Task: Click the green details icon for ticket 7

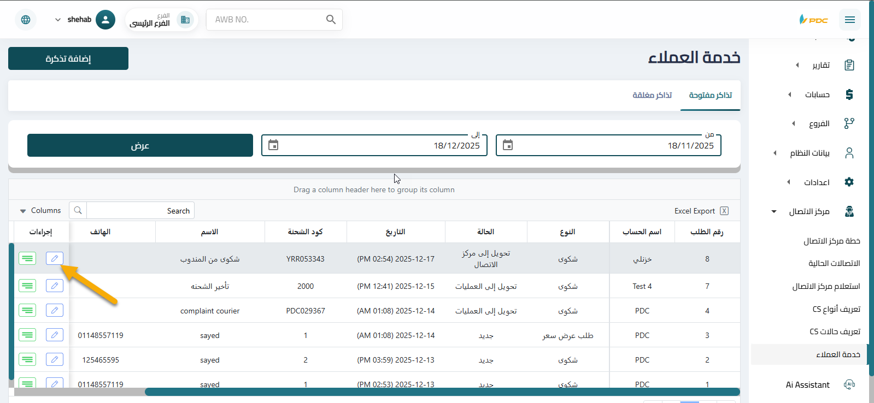Action: [x=27, y=286]
